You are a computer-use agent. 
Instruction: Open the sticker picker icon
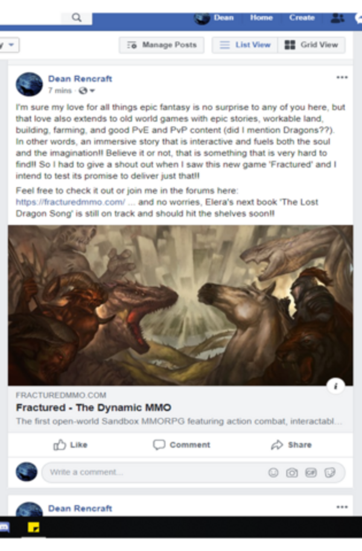click(x=330, y=473)
